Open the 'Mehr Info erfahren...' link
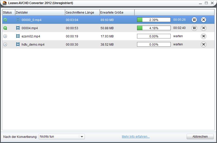217x143 pixels. [x=136, y=137]
